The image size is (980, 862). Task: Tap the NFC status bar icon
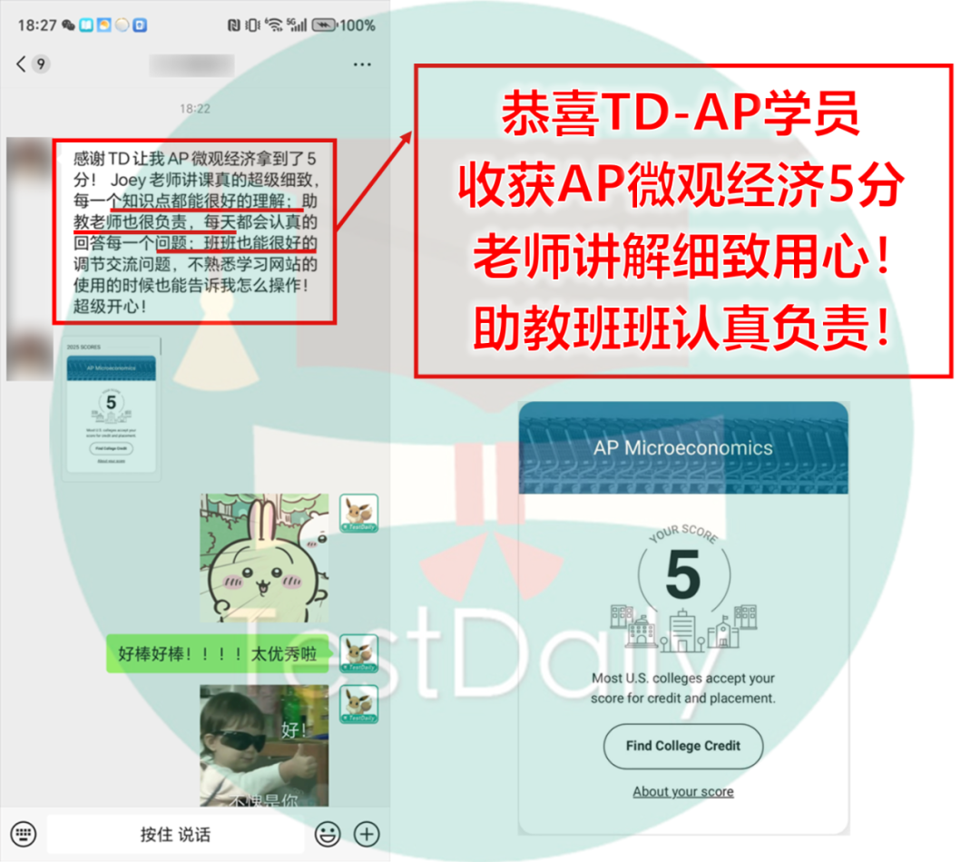coord(234,25)
